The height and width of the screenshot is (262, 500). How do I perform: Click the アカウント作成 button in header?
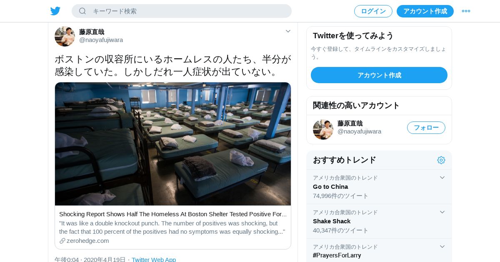coord(425,11)
